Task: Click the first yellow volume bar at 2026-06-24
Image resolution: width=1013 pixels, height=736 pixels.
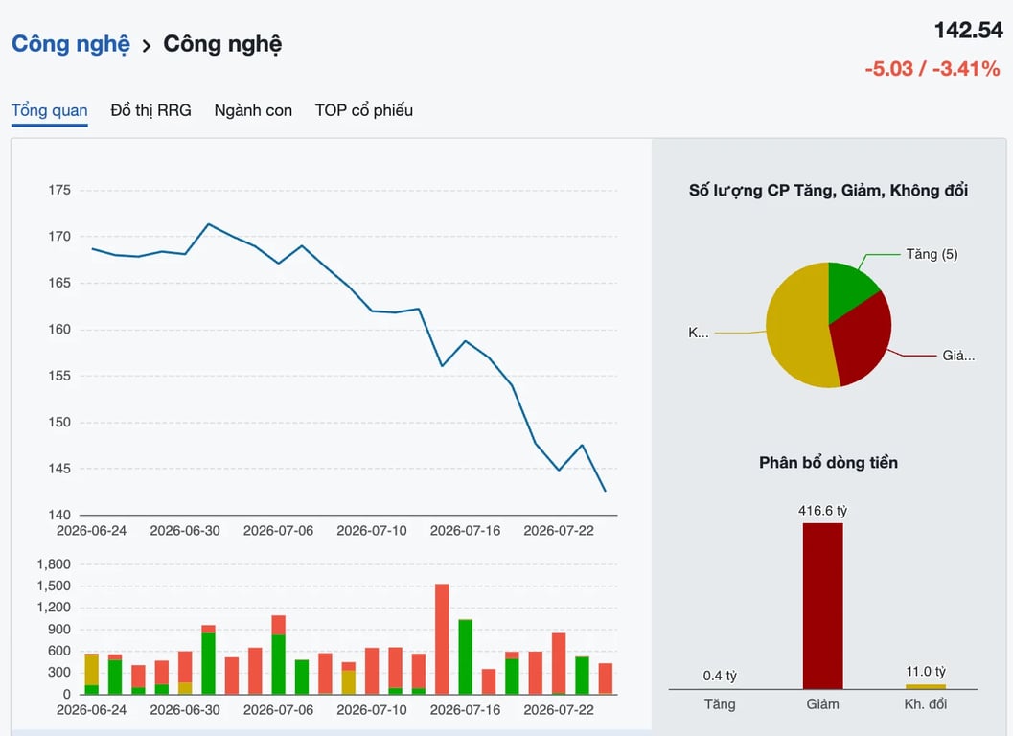Action: pyautogui.click(x=92, y=670)
